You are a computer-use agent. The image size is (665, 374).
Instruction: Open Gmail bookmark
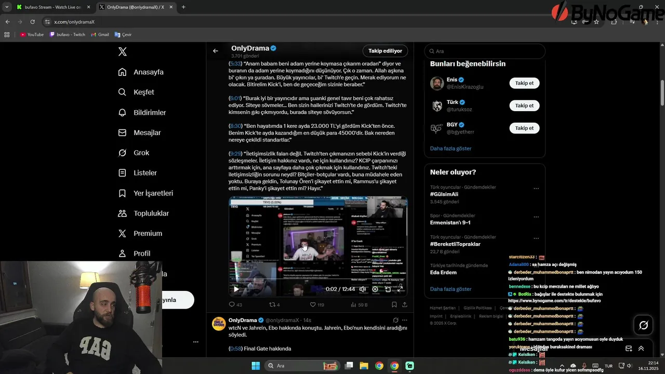tap(100, 35)
